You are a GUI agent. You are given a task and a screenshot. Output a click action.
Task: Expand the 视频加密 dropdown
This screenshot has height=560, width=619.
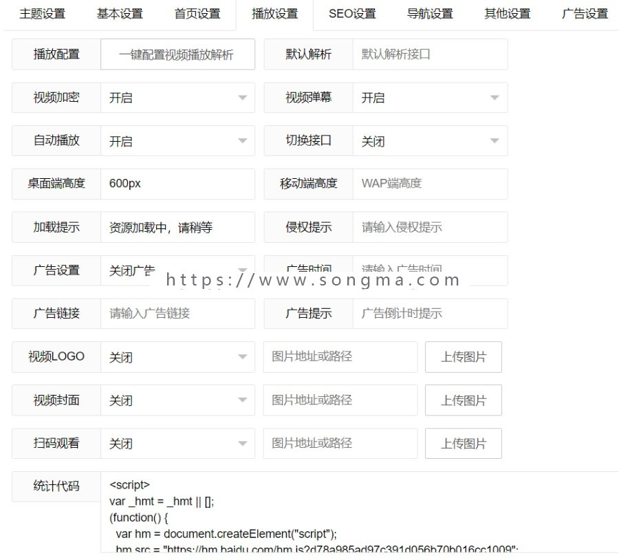click(177, 98)
